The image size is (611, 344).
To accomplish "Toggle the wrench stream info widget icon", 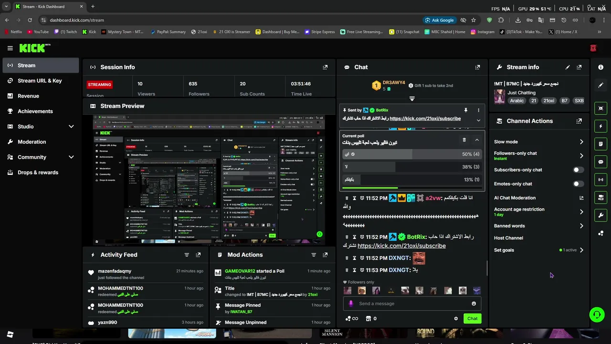I will (600, 215).
